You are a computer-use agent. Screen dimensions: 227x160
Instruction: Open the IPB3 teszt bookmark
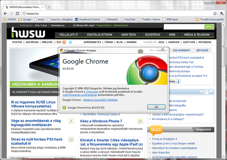point(170,19)
